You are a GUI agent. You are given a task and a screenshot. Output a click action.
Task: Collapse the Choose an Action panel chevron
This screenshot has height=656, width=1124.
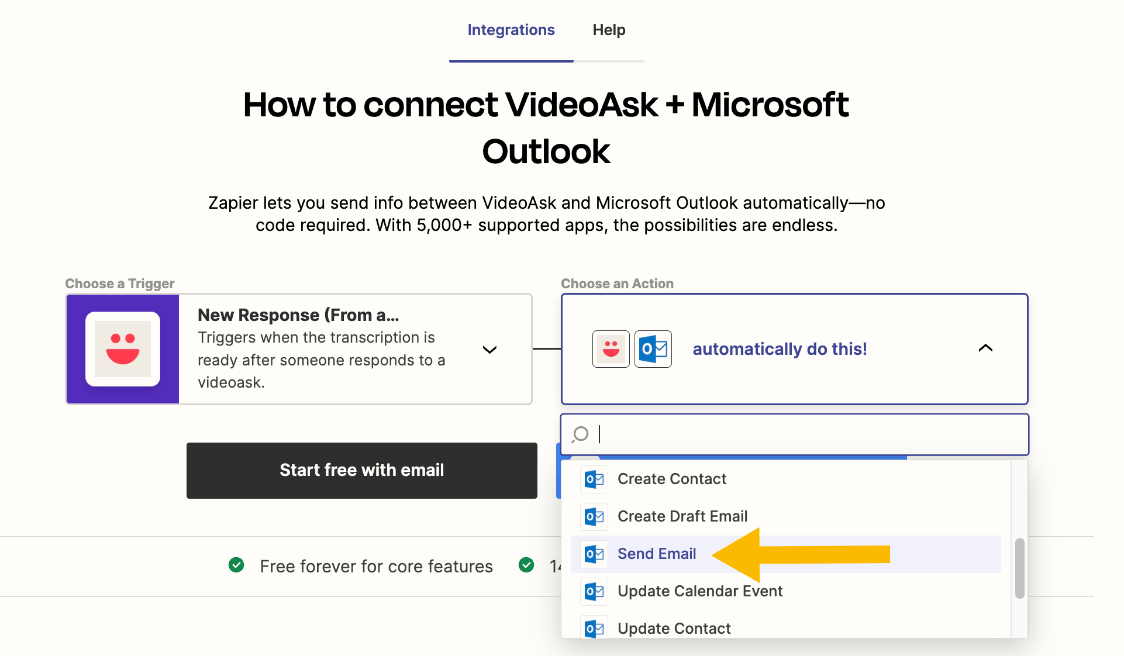(986, 348)
